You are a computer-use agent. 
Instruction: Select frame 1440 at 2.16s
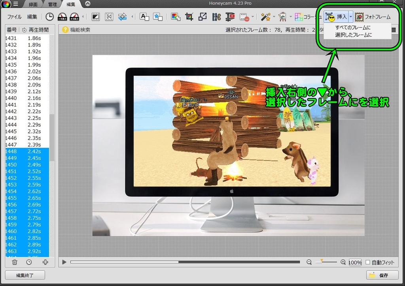[x=27, y=98]
